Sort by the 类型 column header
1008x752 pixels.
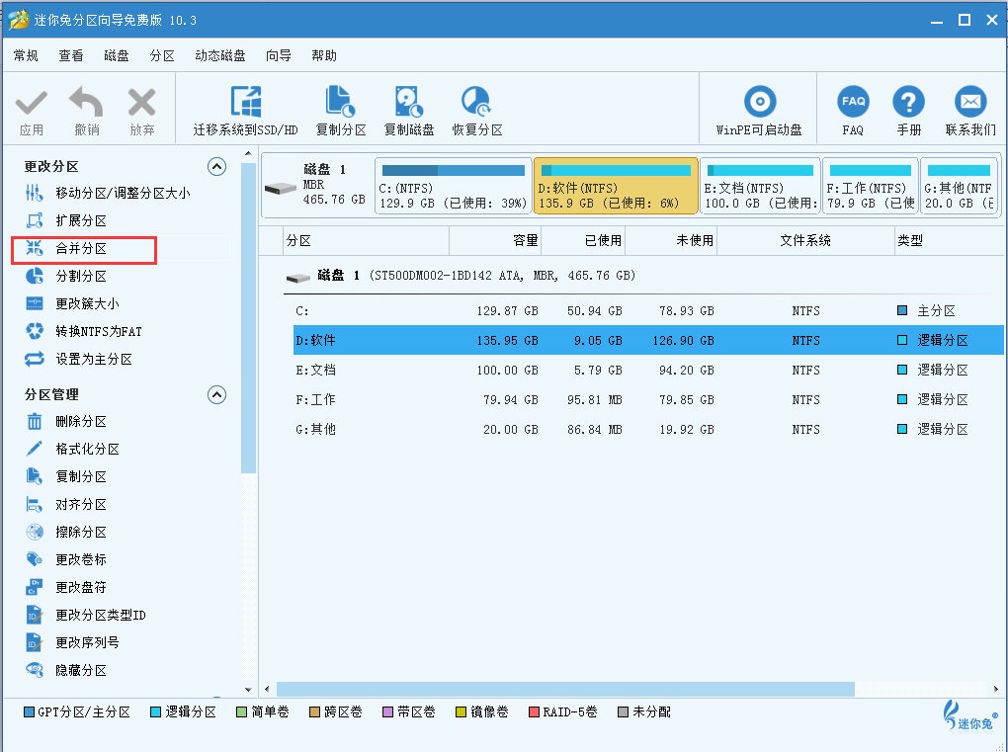click(x=949, y=240)
